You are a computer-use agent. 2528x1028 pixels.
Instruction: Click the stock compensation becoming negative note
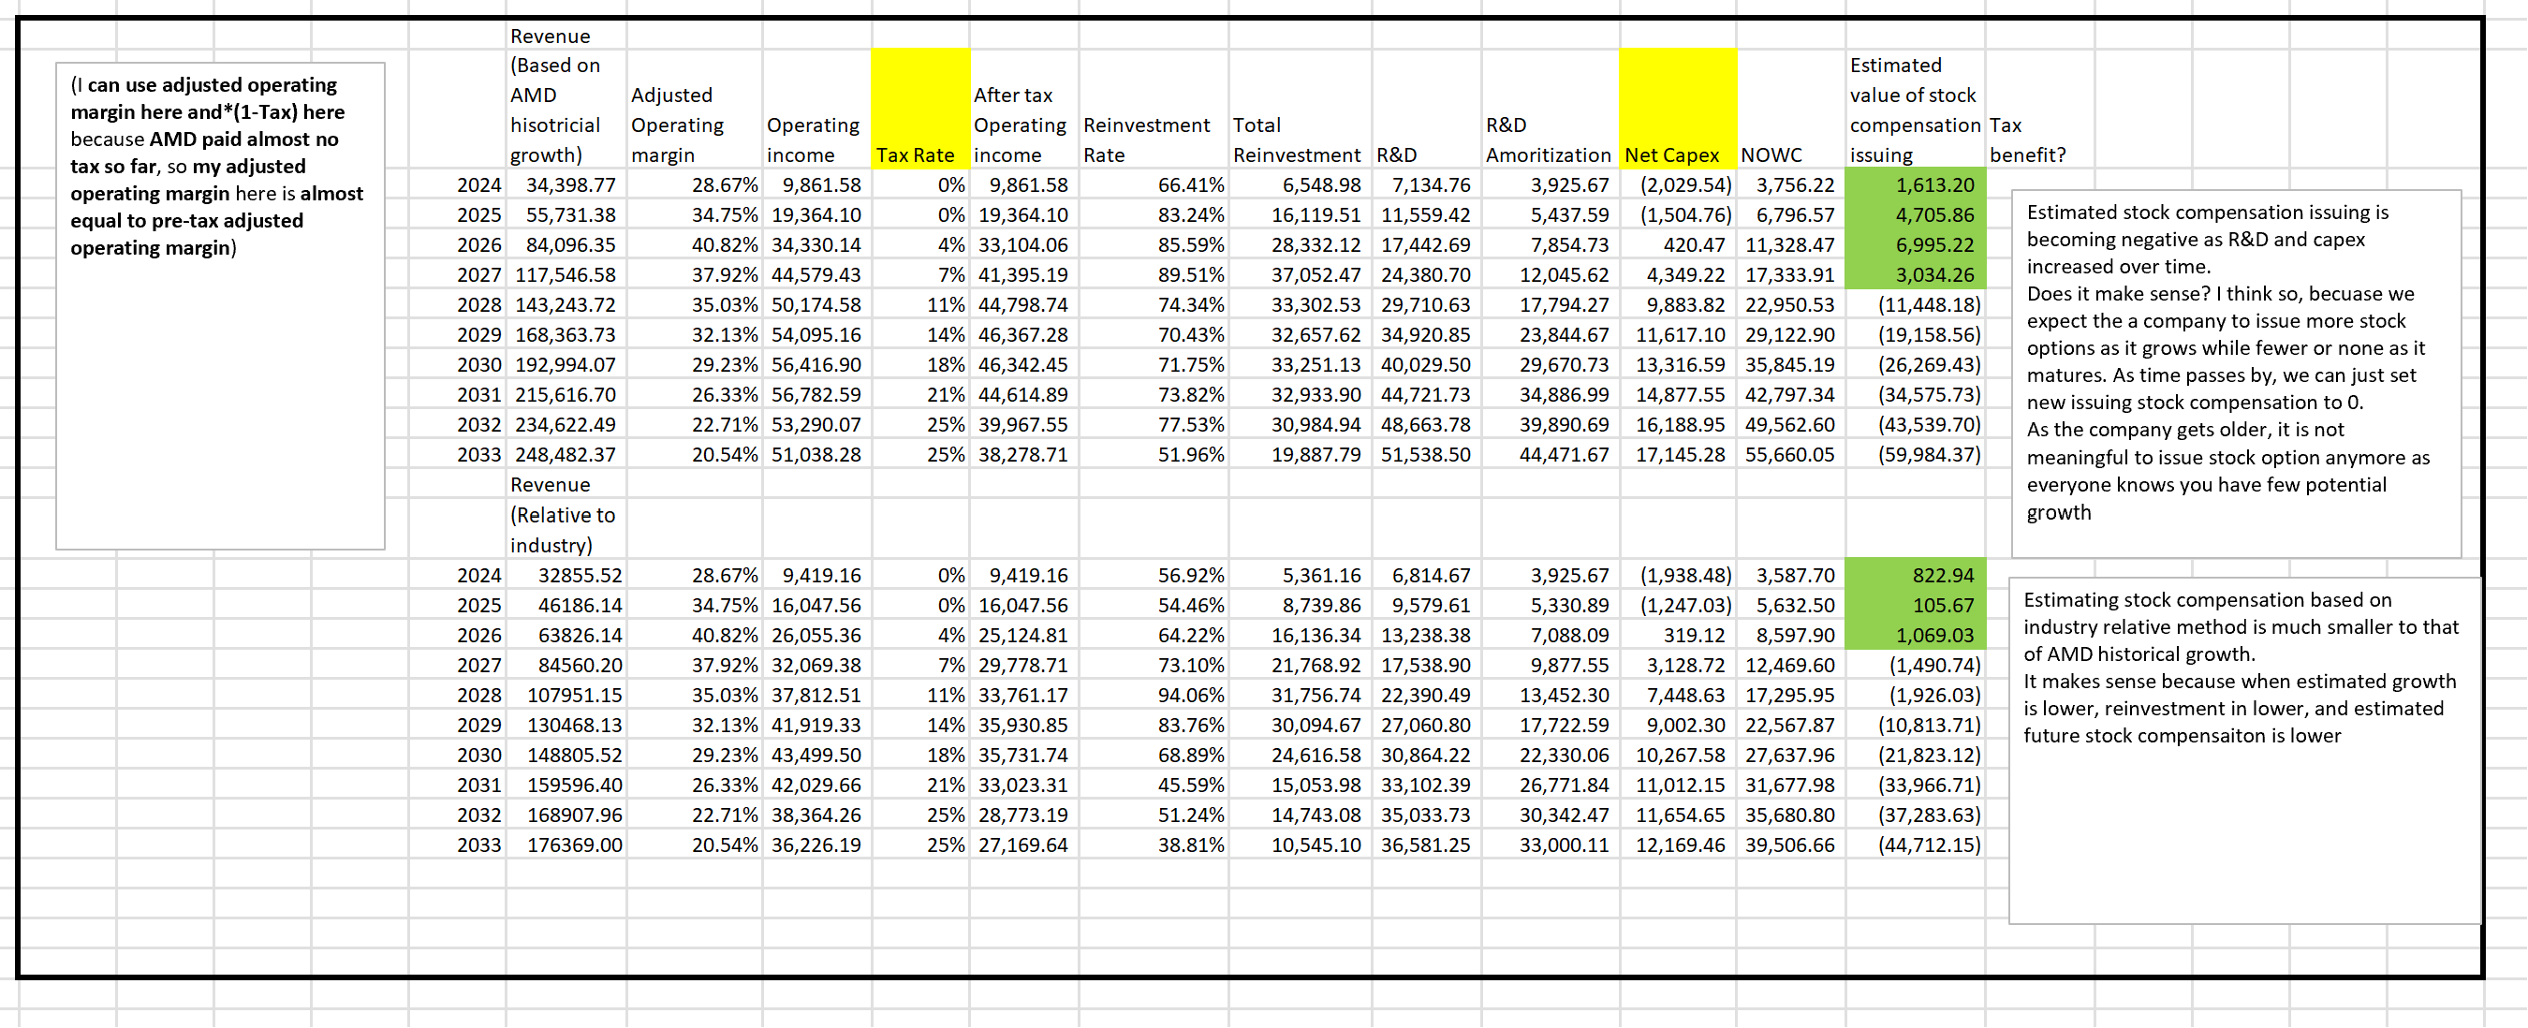click(x=2236, y=374)
